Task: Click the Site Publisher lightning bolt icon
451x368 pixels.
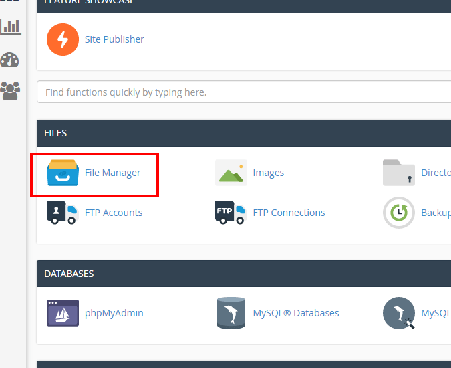Action: 63,39
